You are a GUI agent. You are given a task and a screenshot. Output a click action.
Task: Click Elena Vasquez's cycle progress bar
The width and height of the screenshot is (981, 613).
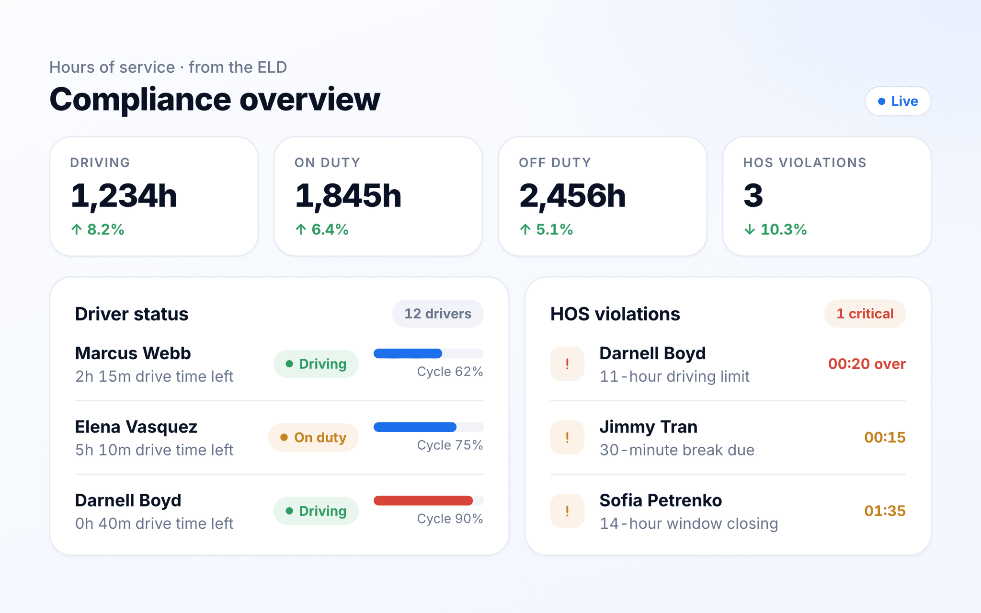(429, 427)
